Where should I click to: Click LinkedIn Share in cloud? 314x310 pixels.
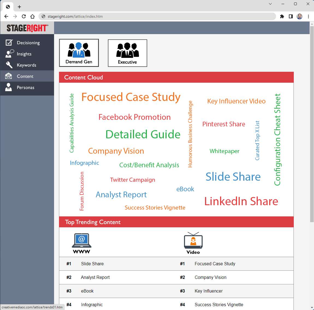point(241,201)
